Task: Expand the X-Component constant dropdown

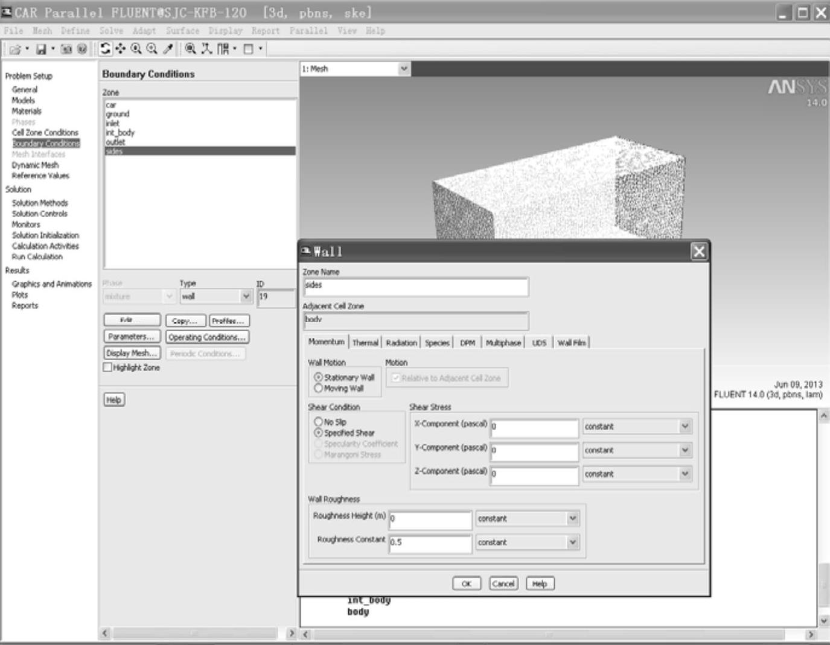Action: pyautogui.click(x=685, y=427)
